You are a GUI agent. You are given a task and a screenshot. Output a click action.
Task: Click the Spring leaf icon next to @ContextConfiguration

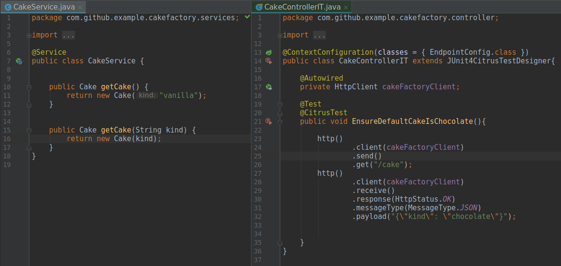point(270,52)
